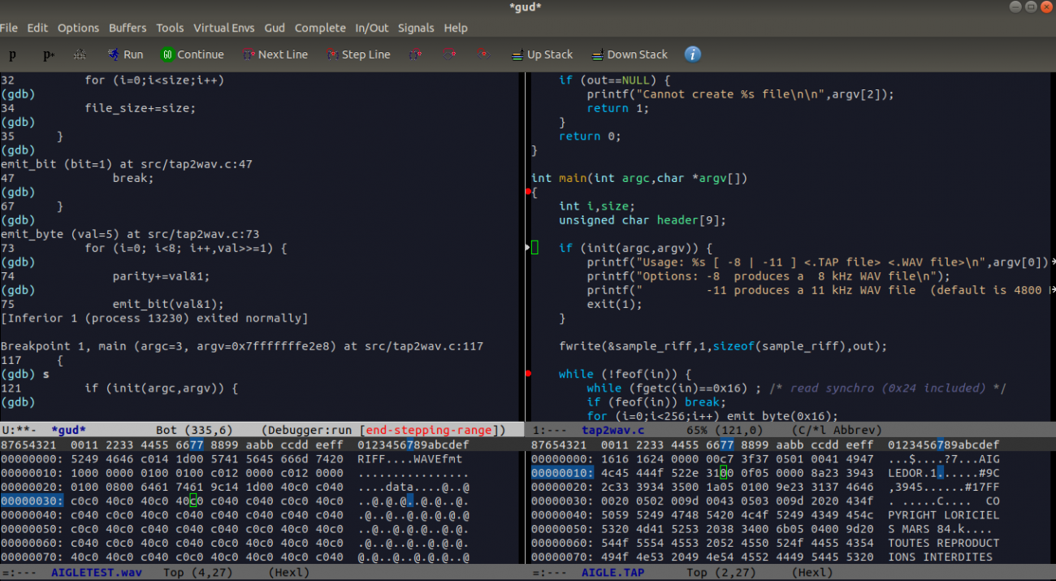Image resolution: width=1056 pixels, height=581 pixels.
Task: Open the In/Out menu
Action: coord(372,28)
